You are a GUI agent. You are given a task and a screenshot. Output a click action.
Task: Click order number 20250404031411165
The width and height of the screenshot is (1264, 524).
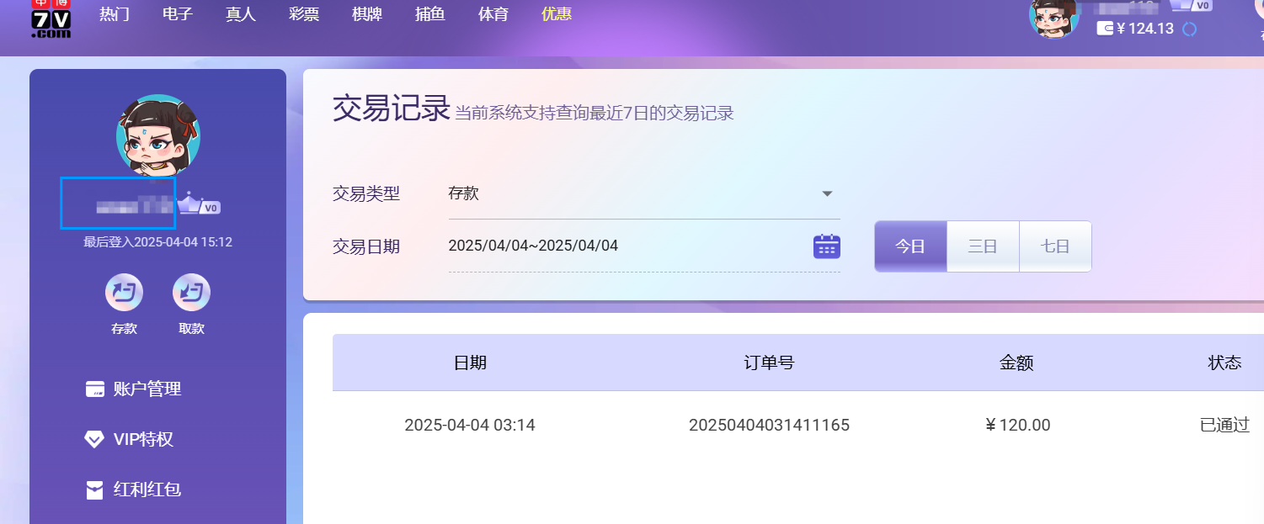(x=769, y=425)
